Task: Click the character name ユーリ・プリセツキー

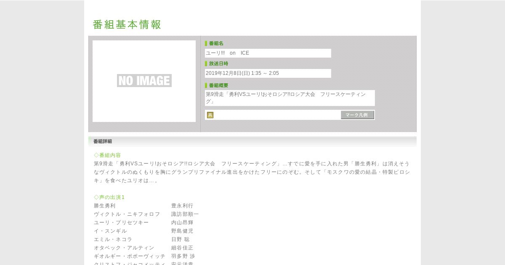Action: (x=121, y=223)
